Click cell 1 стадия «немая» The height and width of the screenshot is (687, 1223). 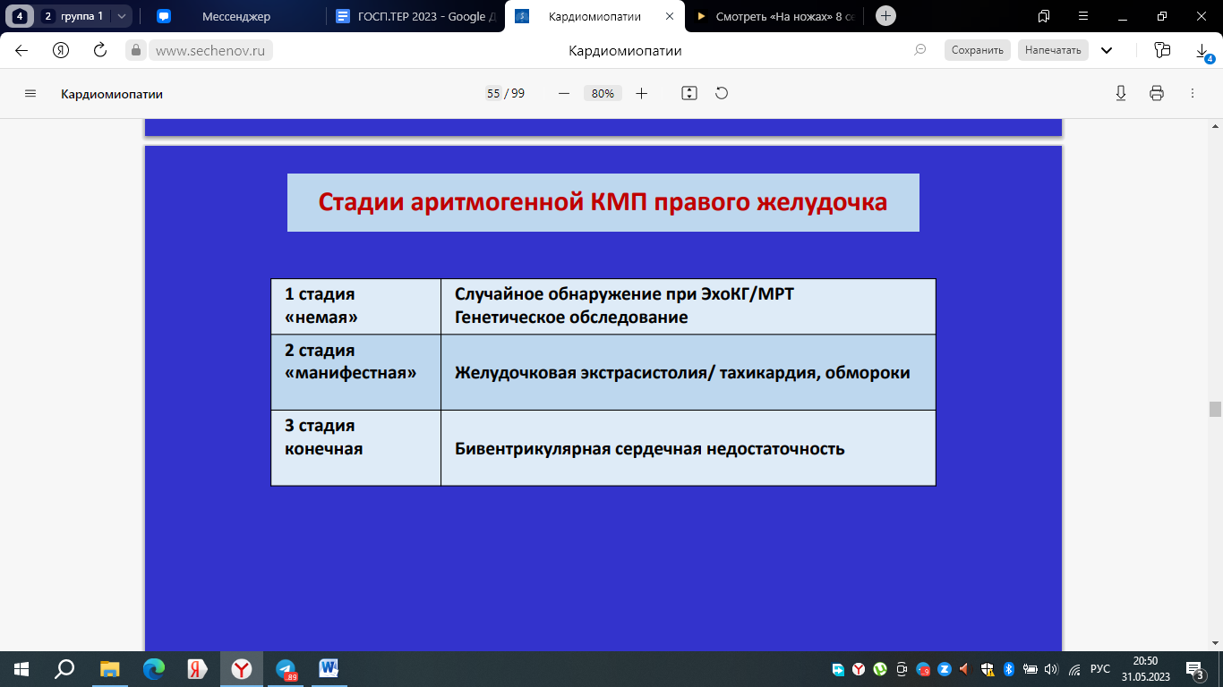click(355, 306)
